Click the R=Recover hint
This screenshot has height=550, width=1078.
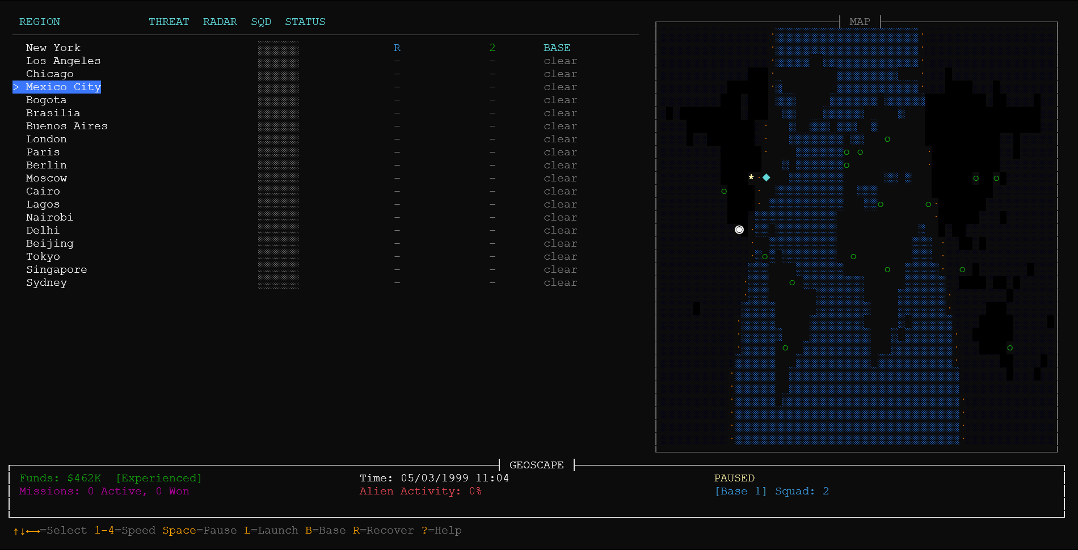pyautogui.click(x=383, y=530)
